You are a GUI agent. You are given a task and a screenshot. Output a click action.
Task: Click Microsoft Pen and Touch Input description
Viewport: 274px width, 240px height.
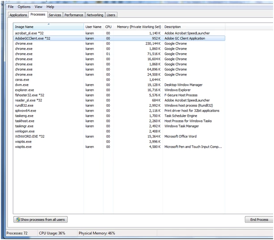(193, 147)
